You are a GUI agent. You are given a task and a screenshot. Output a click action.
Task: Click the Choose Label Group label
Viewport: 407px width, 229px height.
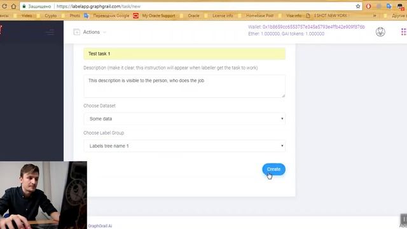(x=104, y=133)
